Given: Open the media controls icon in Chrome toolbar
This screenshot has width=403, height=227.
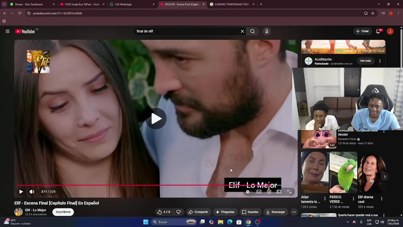Looking at the screenshot, I should pos(383,13).
